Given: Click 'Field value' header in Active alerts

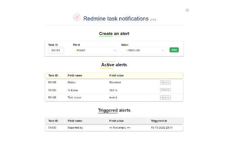Looking at the screenshot, I should (x=116, y=76).
